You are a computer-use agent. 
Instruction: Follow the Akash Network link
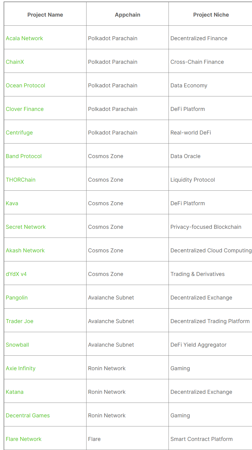pos(25,251)
